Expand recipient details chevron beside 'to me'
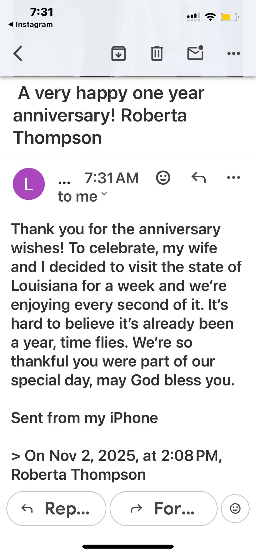This screenshot has width=256, height=555. tap(104, 194)
